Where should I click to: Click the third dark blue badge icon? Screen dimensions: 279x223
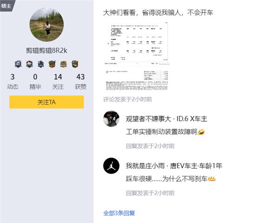pyautogui.click(x=41, y=64)
